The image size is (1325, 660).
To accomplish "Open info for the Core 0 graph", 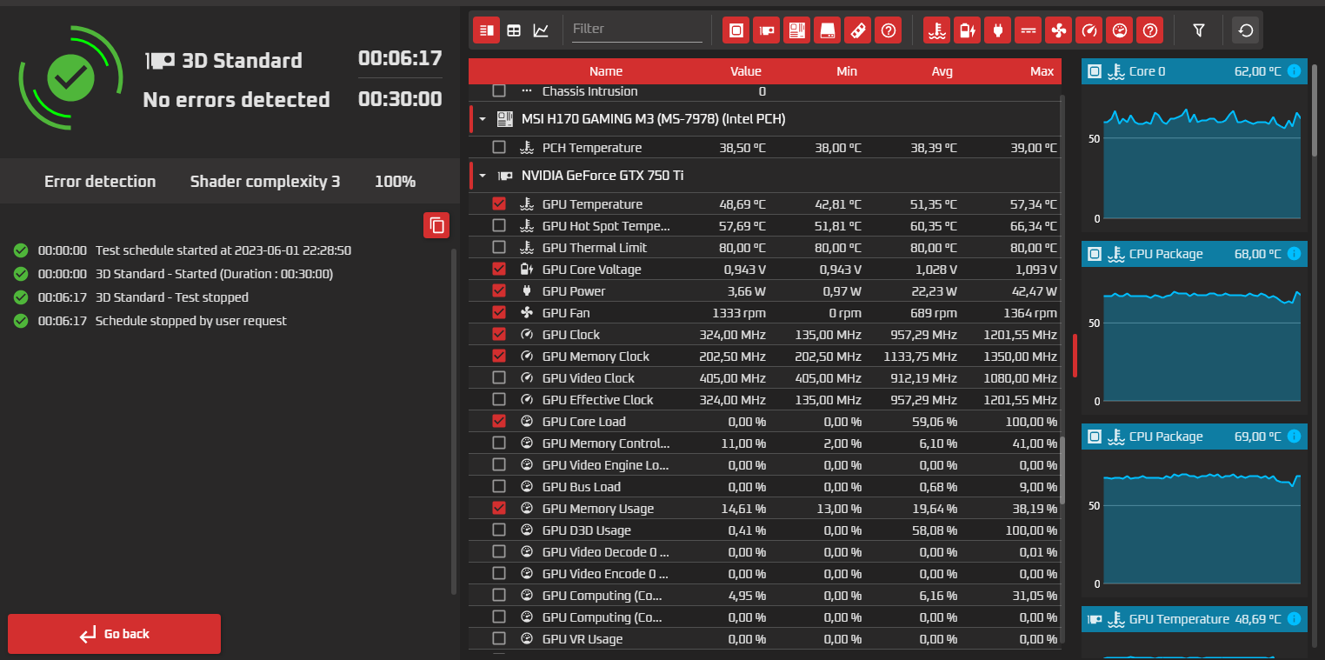I will click(x=1294, y=71).
